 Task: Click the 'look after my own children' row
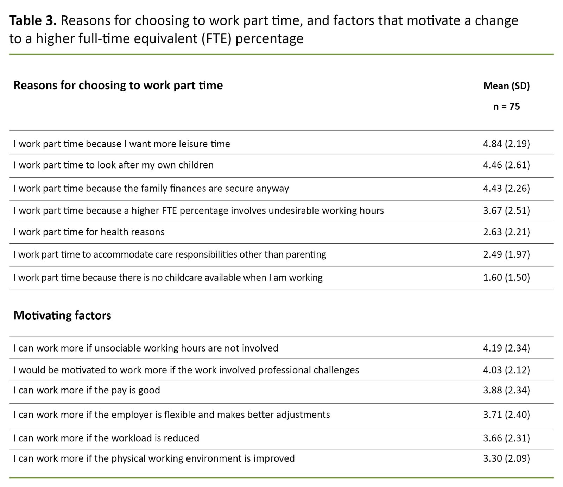pos(113,165)
